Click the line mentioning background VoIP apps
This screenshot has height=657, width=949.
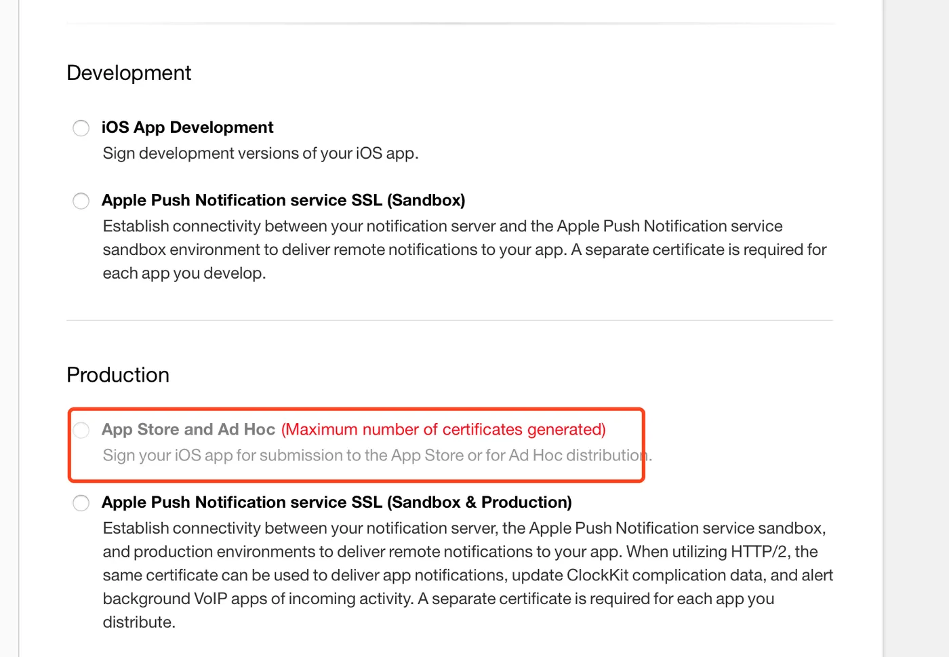coord(438,599)
